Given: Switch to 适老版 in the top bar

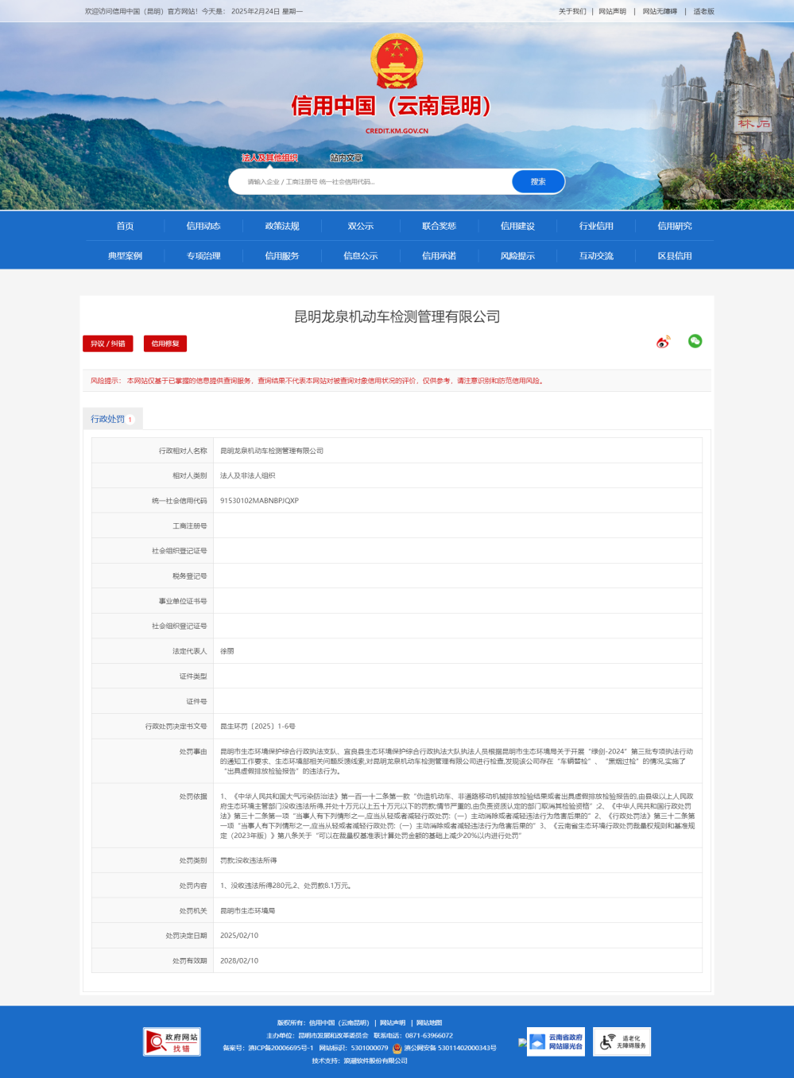Looking at the screenshot, I should 703,12.
